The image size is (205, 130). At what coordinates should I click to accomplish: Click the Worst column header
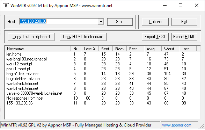coord(170,49)
